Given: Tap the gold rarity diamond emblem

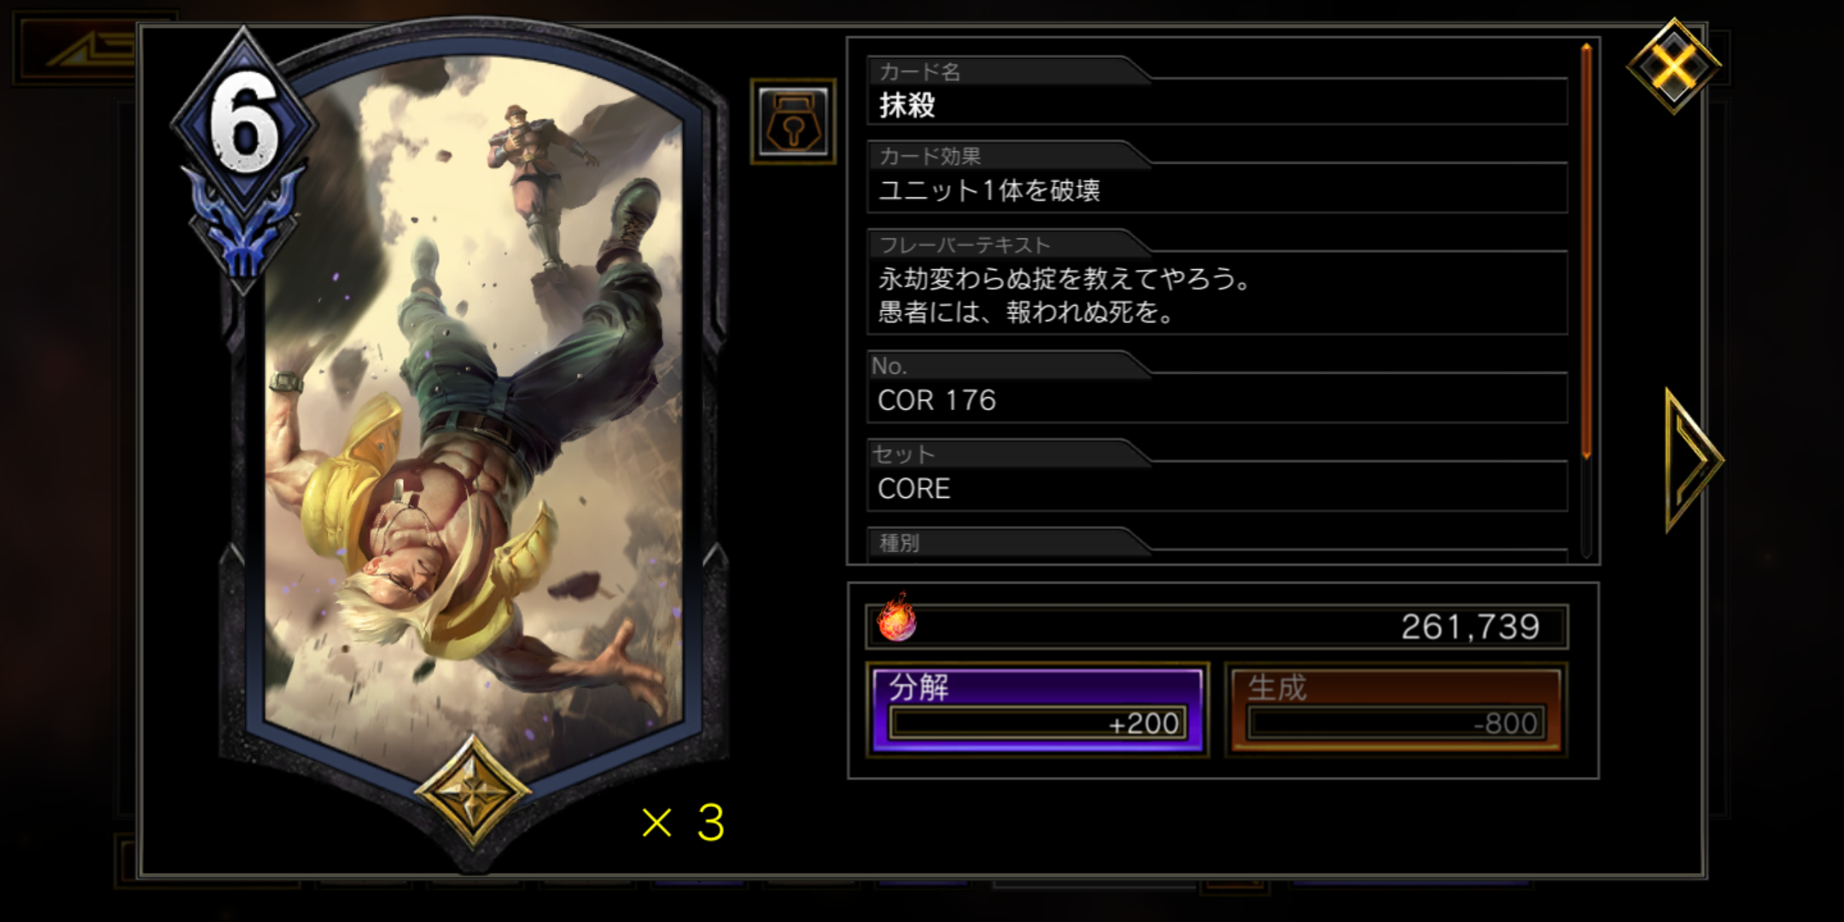Looking at the screenshot, I should [x=473, y=791].
